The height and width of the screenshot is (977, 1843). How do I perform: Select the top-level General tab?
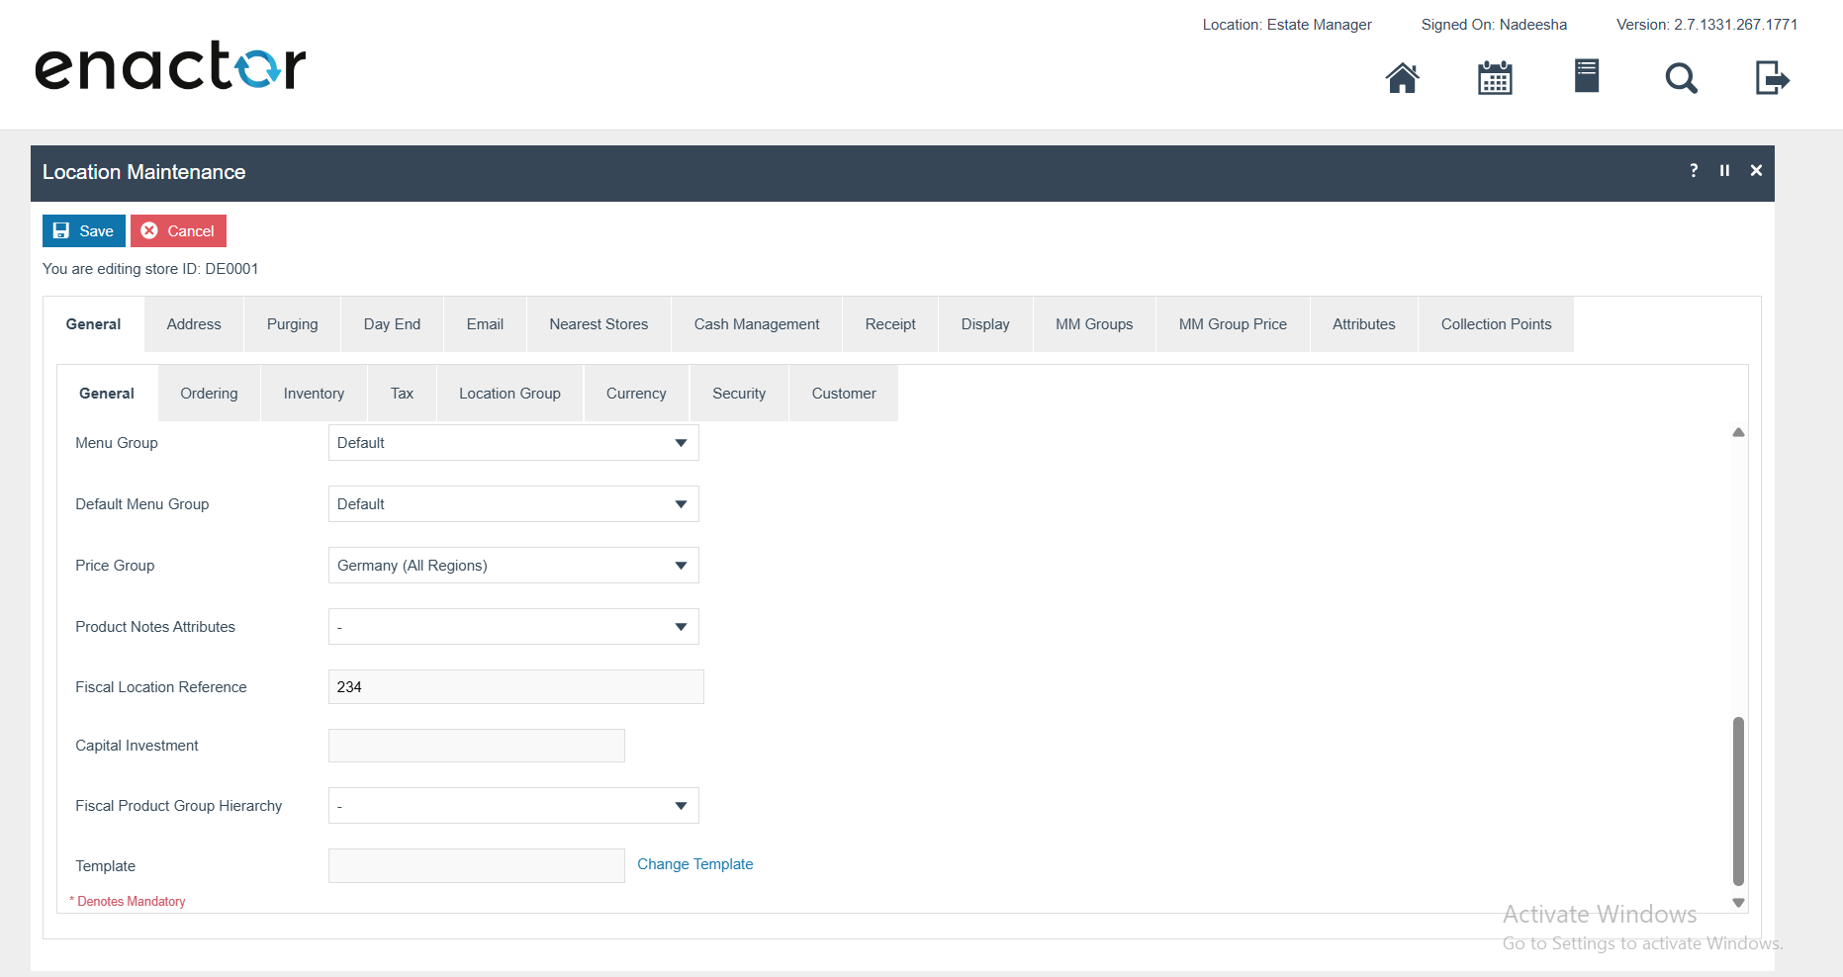pyautogui.click(x=93, y=324)
